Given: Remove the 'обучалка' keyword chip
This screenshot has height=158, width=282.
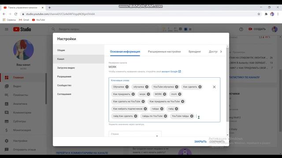Looking at the screenshot, I should (x=147, y=87).
